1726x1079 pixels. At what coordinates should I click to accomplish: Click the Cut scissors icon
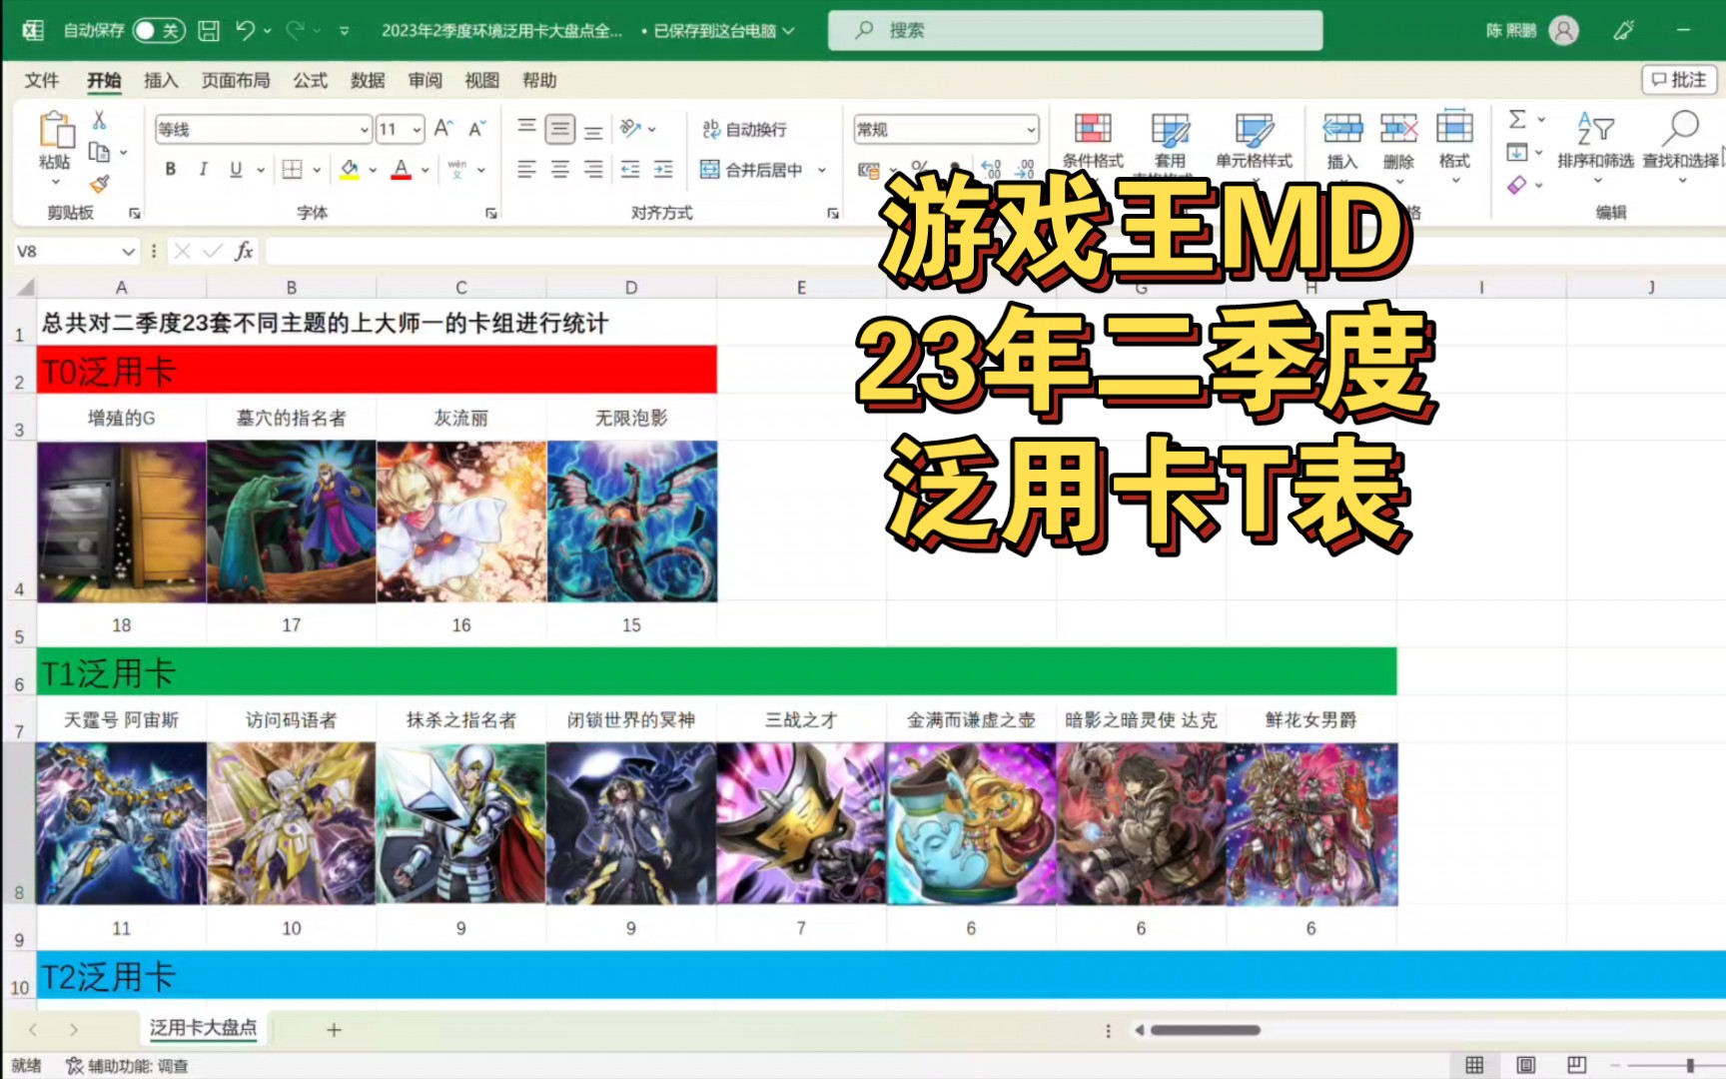click(99, 120)
